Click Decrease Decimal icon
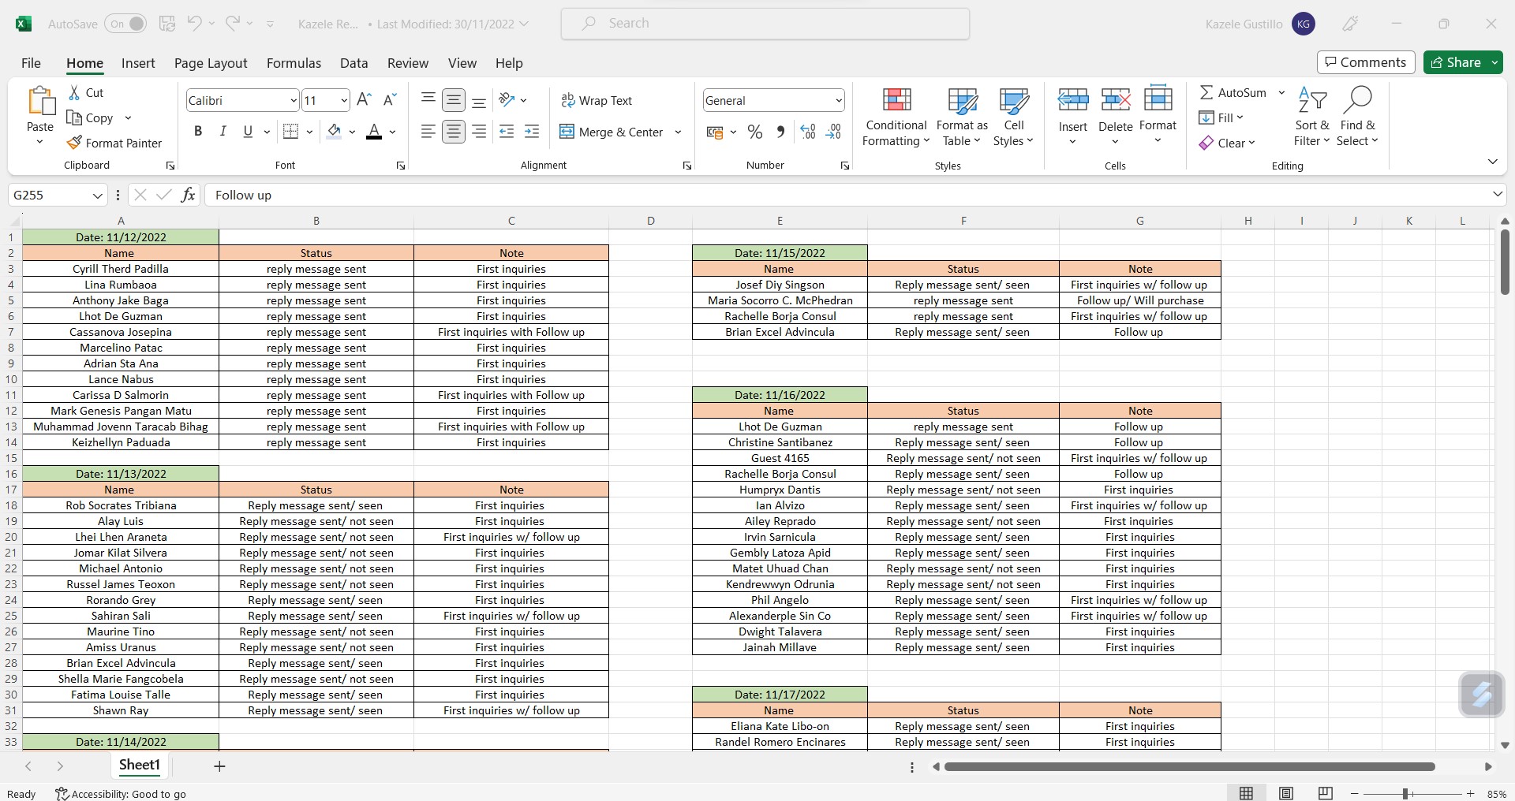 pos(834,132)
